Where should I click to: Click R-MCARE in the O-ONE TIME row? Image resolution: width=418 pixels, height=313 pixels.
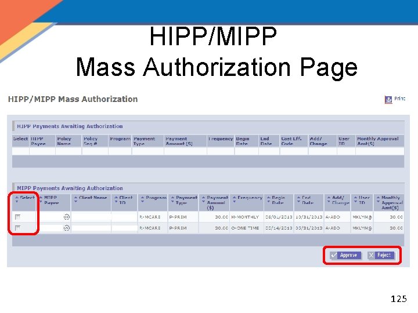(150, 228)
